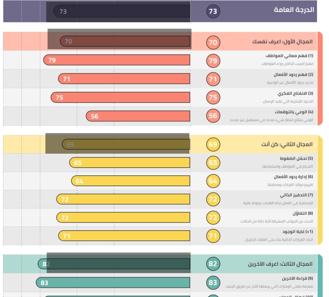Click the التحفيز الذاتي item title
Image resolution: width=329 pixels, height=297 pixels.
point(296,195)
